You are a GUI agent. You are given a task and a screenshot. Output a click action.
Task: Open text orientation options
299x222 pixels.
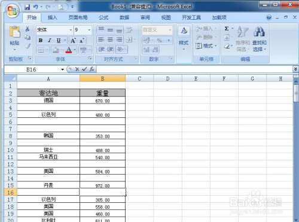point(121,49)
